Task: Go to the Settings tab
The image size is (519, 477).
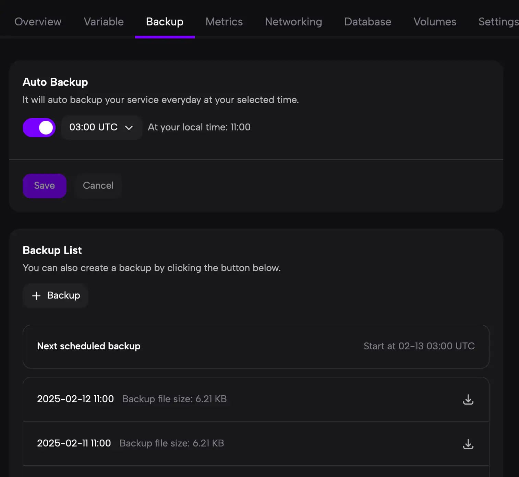Action: tap(498, 22)
